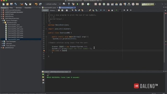Collapse the JA005BasicExercises project node
Viewport: 167px width, 94px height.
(2, 19)
